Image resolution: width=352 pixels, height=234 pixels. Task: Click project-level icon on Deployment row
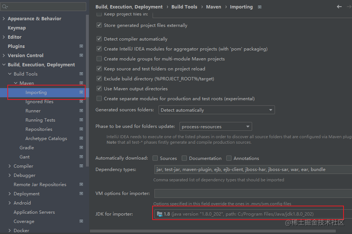81,193
